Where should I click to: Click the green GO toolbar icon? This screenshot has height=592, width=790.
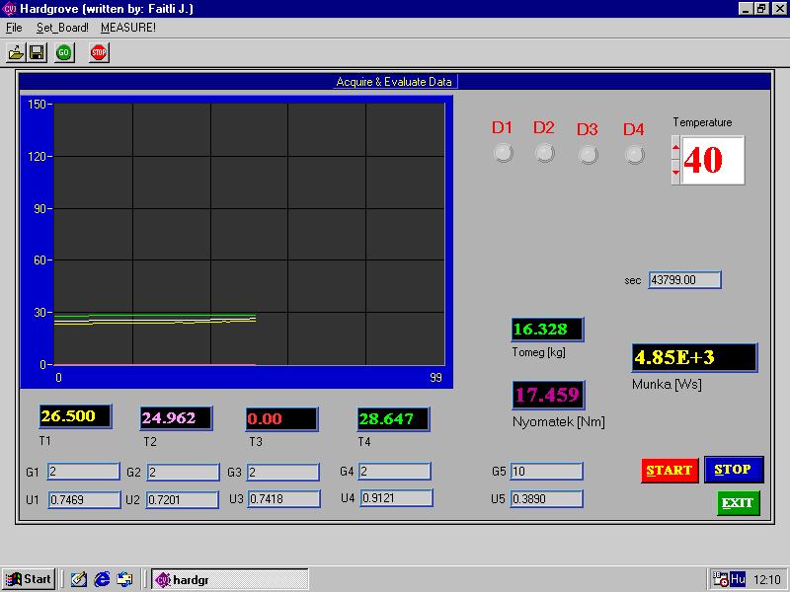tap(63, 52)
